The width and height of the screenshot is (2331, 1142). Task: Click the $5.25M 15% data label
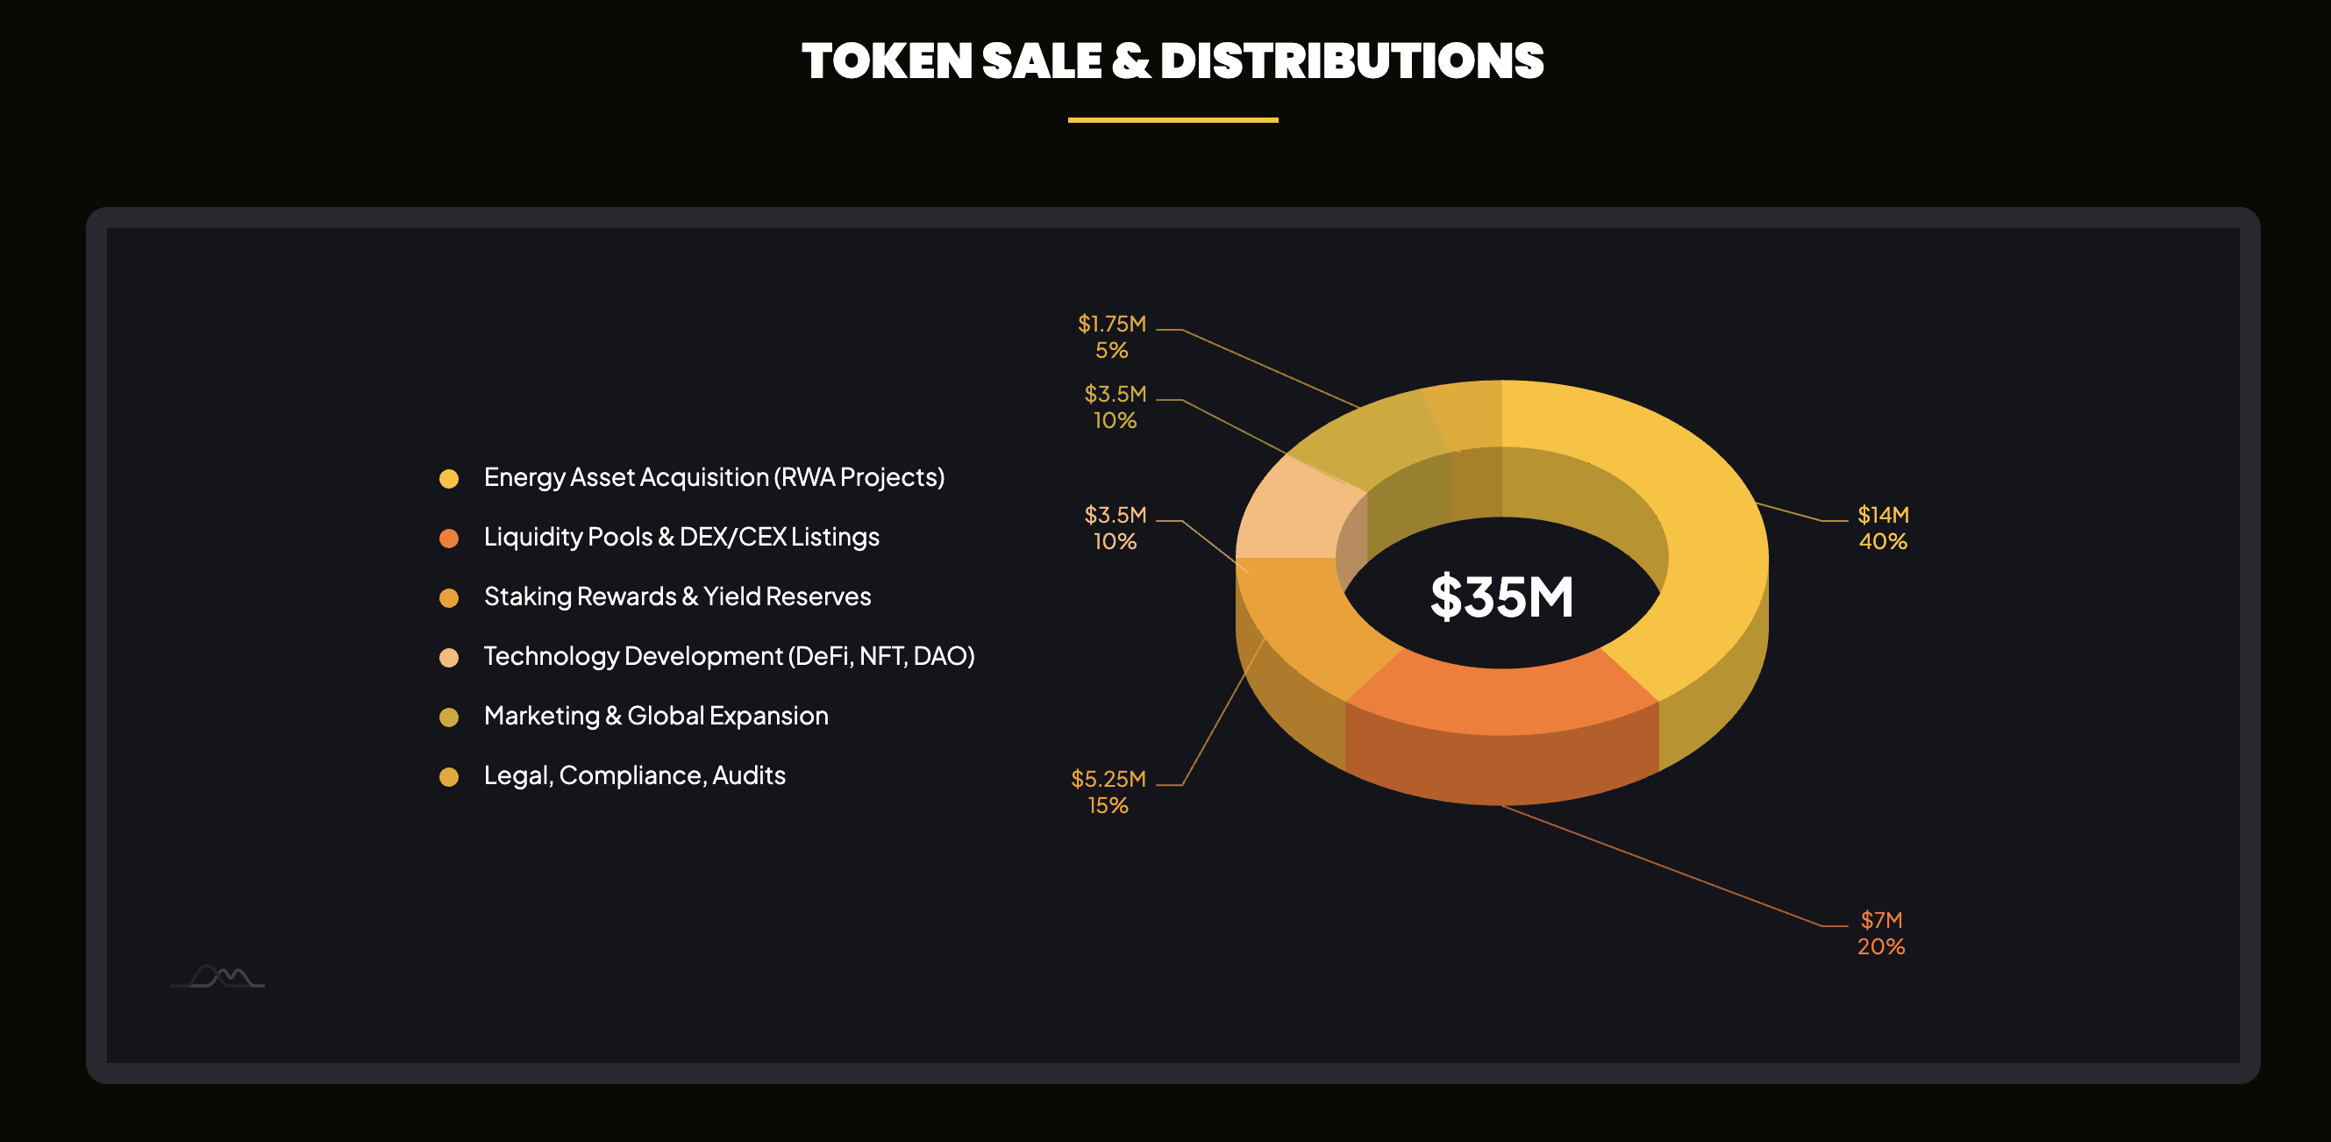(x=1108, y=792)
